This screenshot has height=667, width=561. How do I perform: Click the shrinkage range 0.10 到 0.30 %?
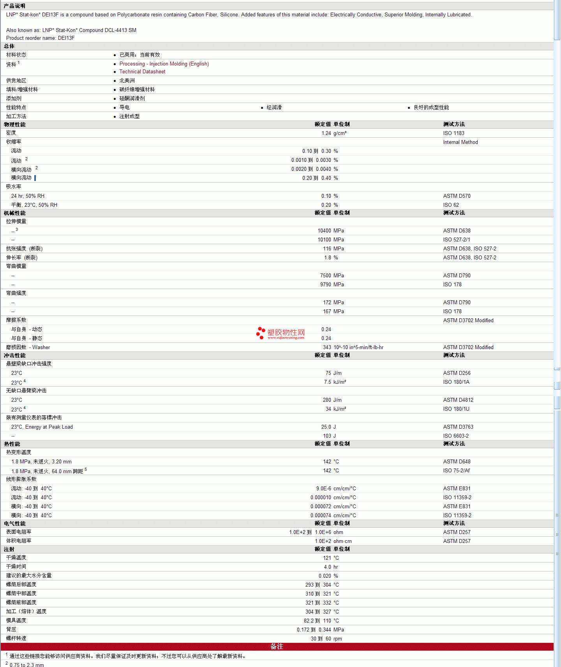tap(320, 151)
